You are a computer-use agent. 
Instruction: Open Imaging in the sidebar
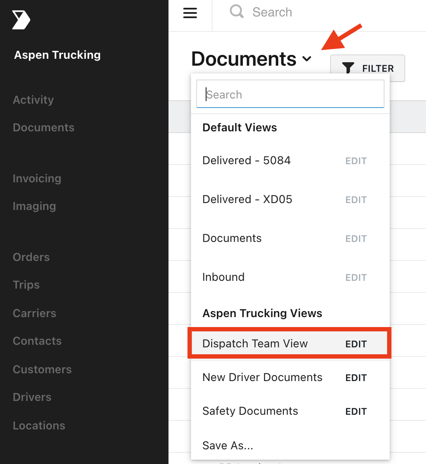tap(34, 206)
